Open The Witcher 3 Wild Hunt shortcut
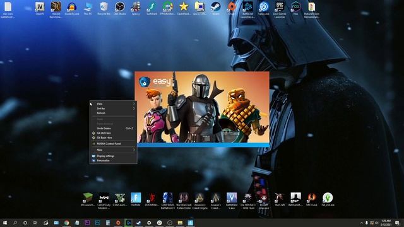This screenshot has height=227, width=404. pyautogui.click(x=247, y=201)
